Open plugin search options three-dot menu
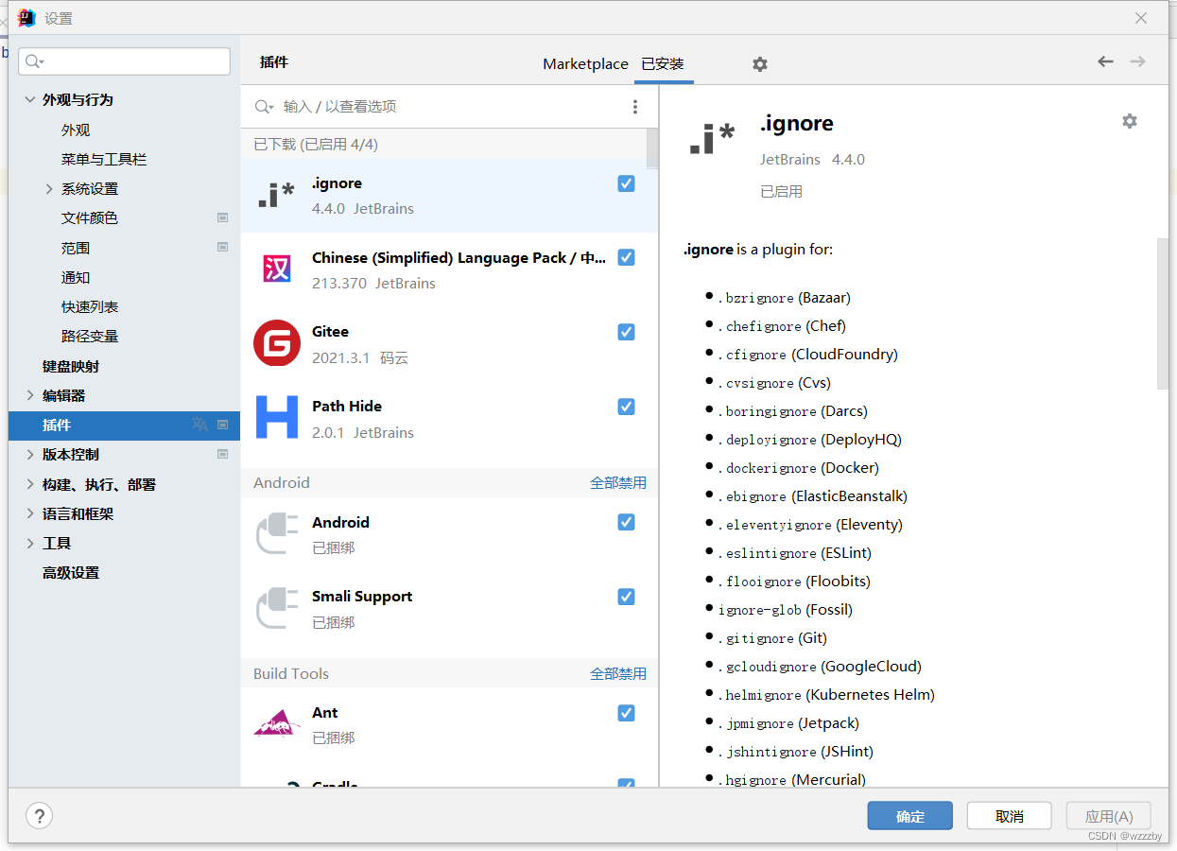The image size is (1177, 851). (635, 107)
